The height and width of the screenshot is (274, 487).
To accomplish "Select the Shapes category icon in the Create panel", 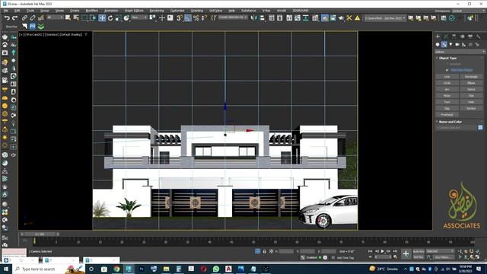I will click(x=444, y=44).
